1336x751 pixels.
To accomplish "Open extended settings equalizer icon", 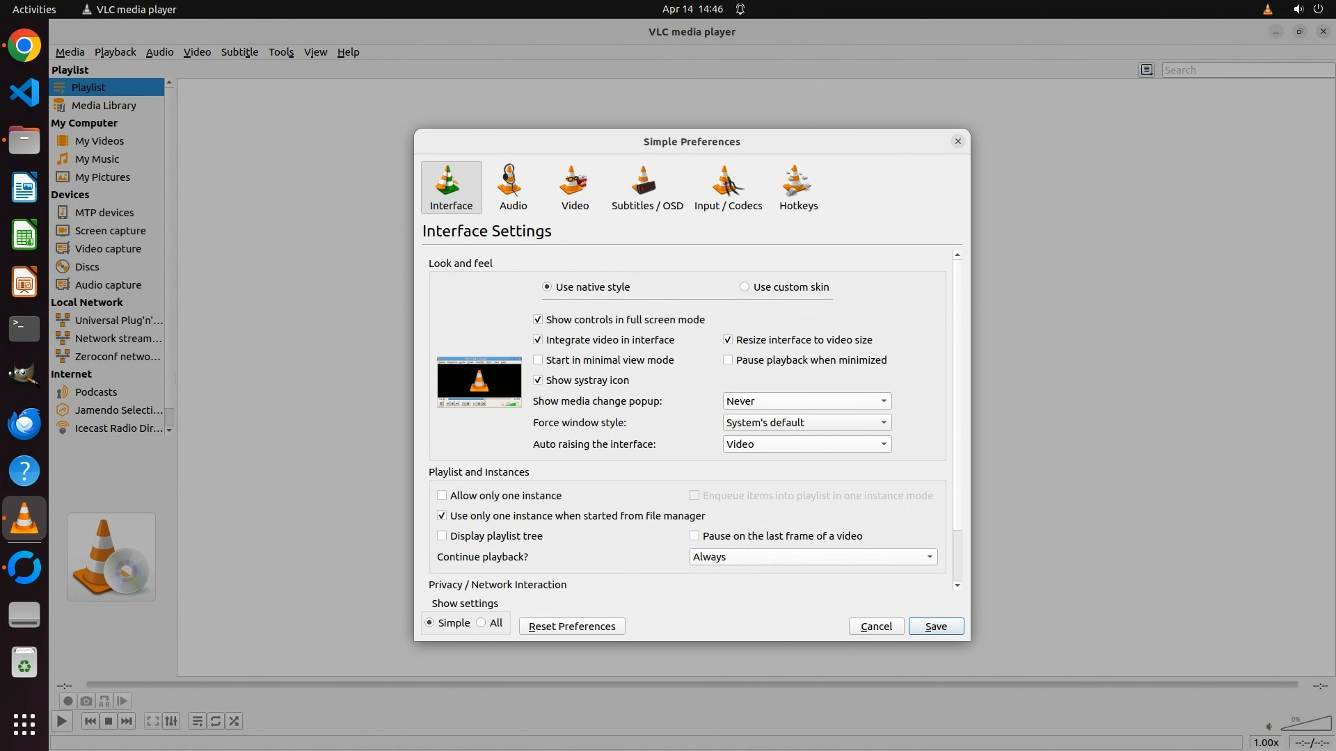I will tap(172, 721).
